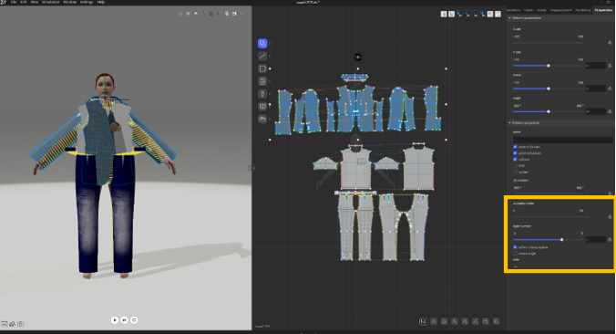616x334 pixels.
Task: Open the Help menu
Action: [101, 2]
